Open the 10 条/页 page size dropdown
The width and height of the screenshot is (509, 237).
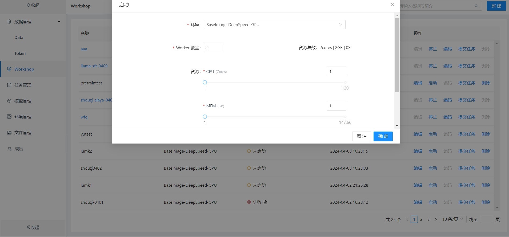(452, 219)
